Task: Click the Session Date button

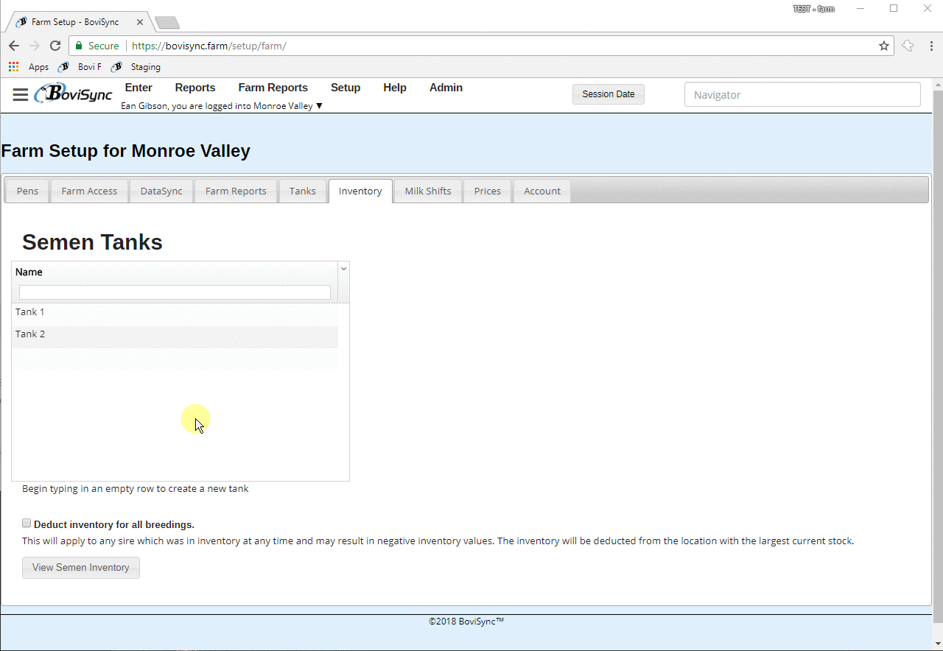Action: click(x=609, y=94)
